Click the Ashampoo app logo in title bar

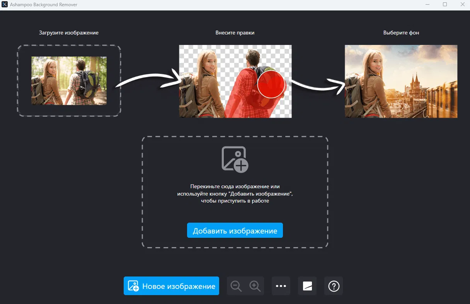(x=5, y=4)
